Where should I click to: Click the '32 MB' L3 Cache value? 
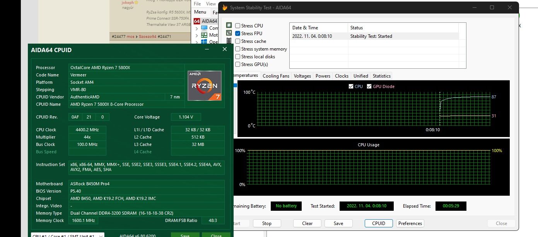[198, 144]
